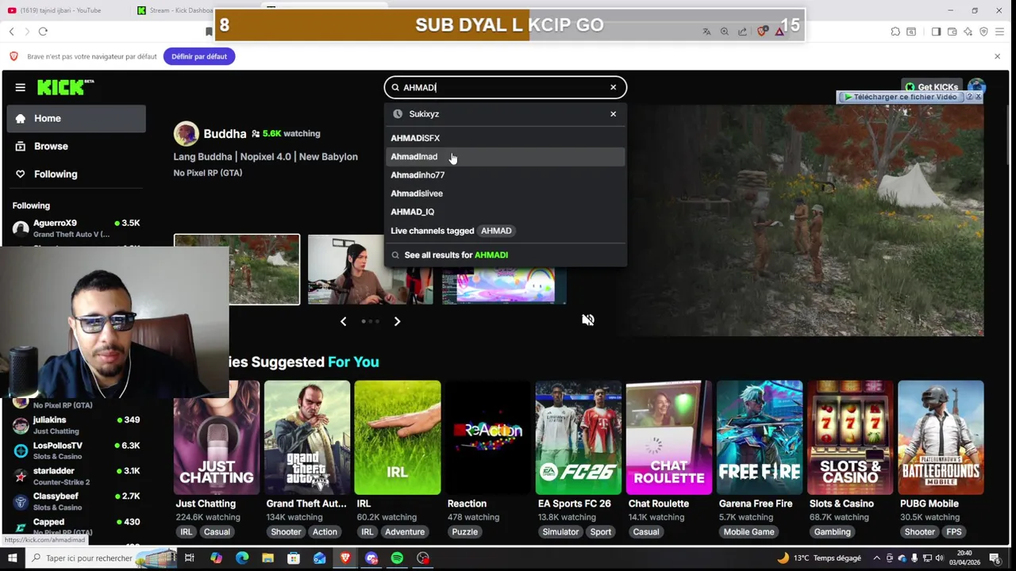Open Grand Theft Auto category card
Screen dimensions: 1016x571
click(307, 438)
